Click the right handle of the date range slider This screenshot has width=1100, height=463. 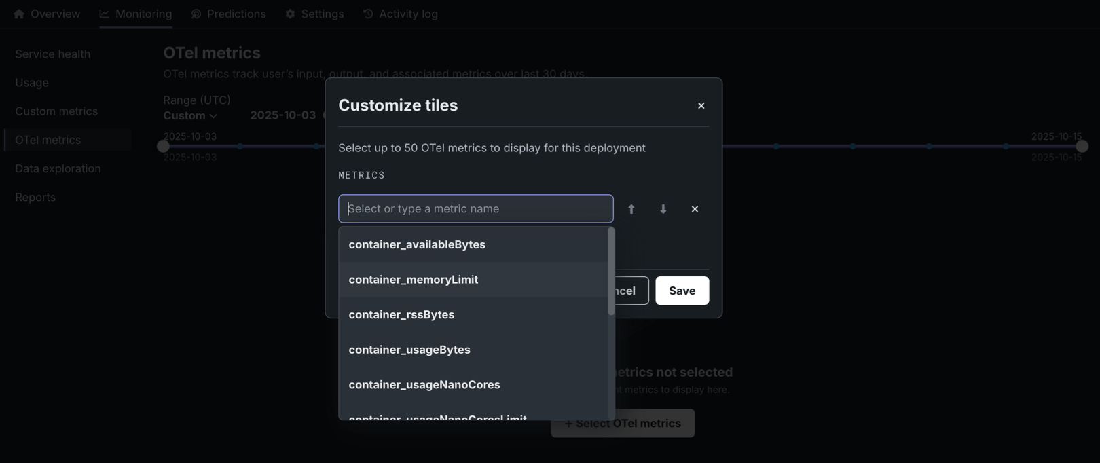coord(1082,146)
